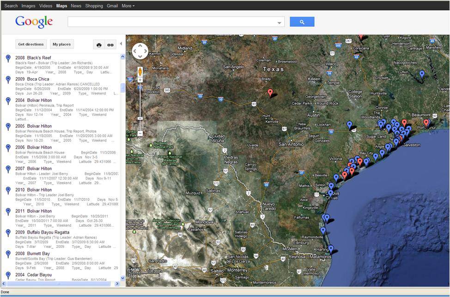Zoom out with the minus button
Image resolution: width=450 pixels, height=297 pixels.
click(x=140, y=133)
